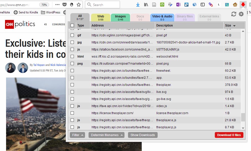The image size is (251, 151).
Task: Tick the select-all checkbox in table header
Action: tap(72, 26)
